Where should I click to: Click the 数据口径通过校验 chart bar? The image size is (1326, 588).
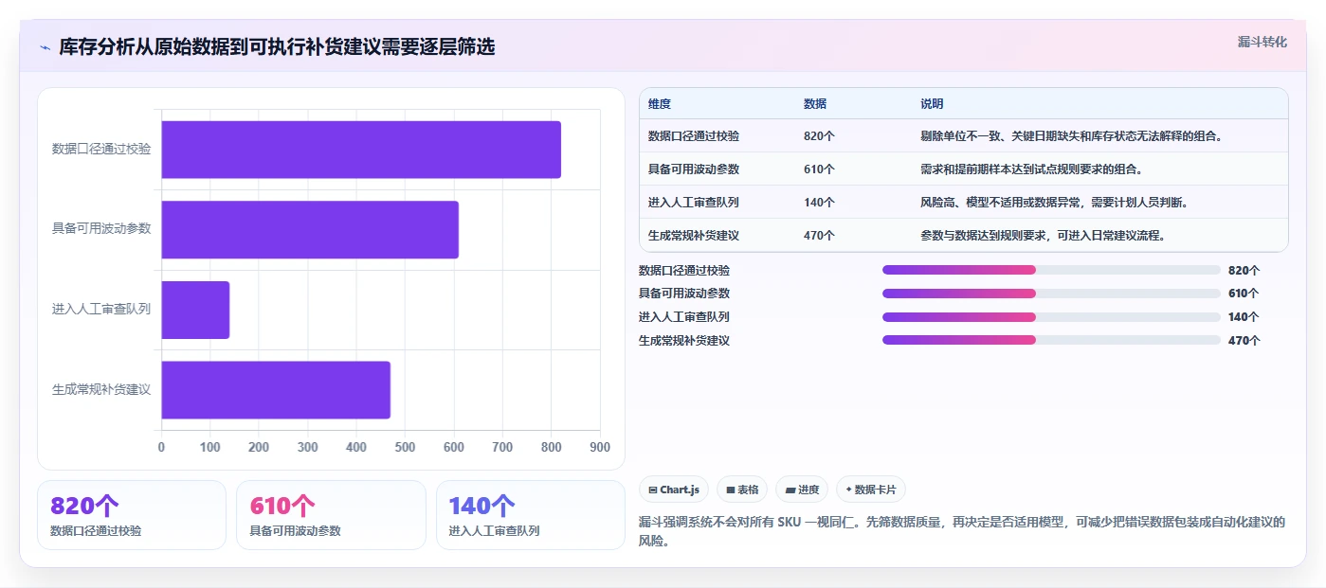tap(361, 150)
